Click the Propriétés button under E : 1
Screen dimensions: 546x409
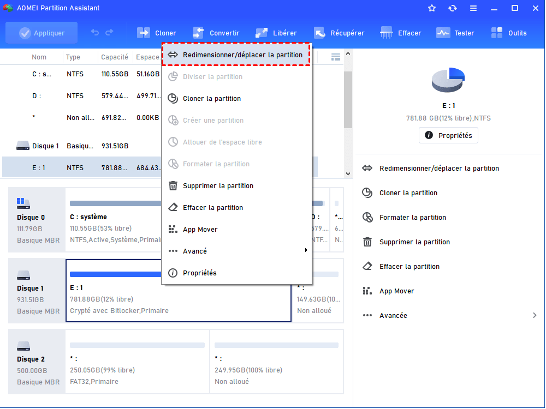[448, 135]
